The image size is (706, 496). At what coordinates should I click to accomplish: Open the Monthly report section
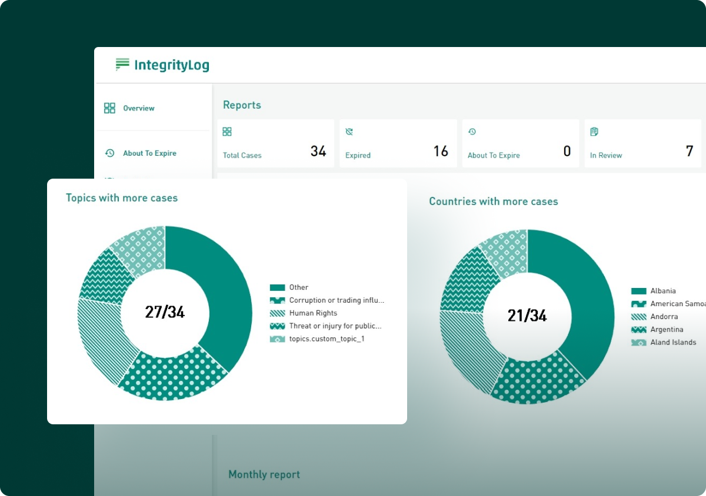point(264,474)
